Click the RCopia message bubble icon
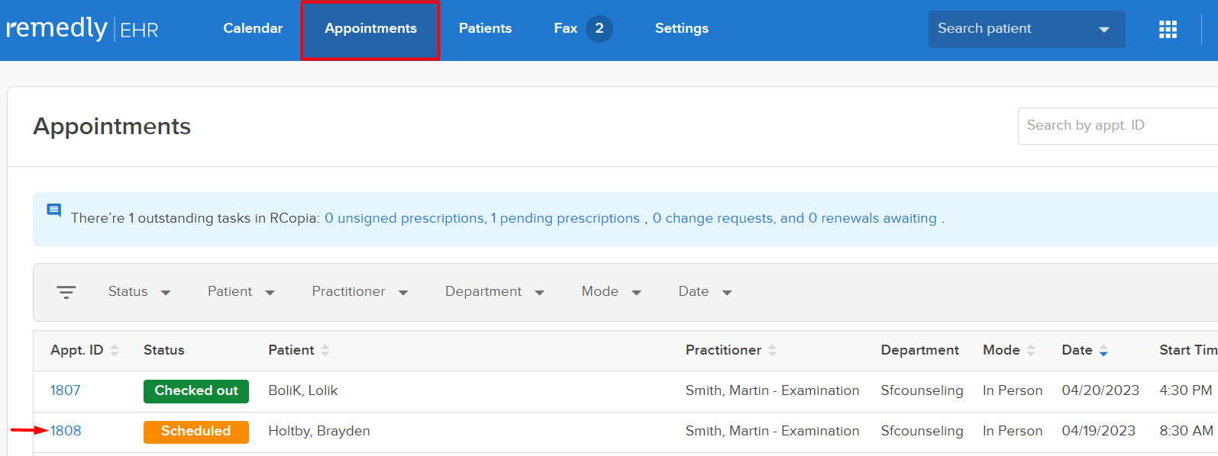 tap(54, 210)
